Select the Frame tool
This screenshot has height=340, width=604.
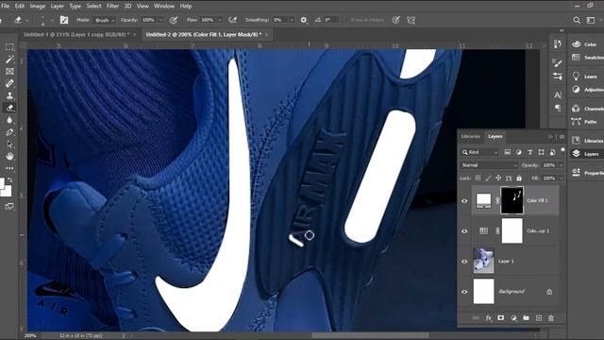point(9,72)
